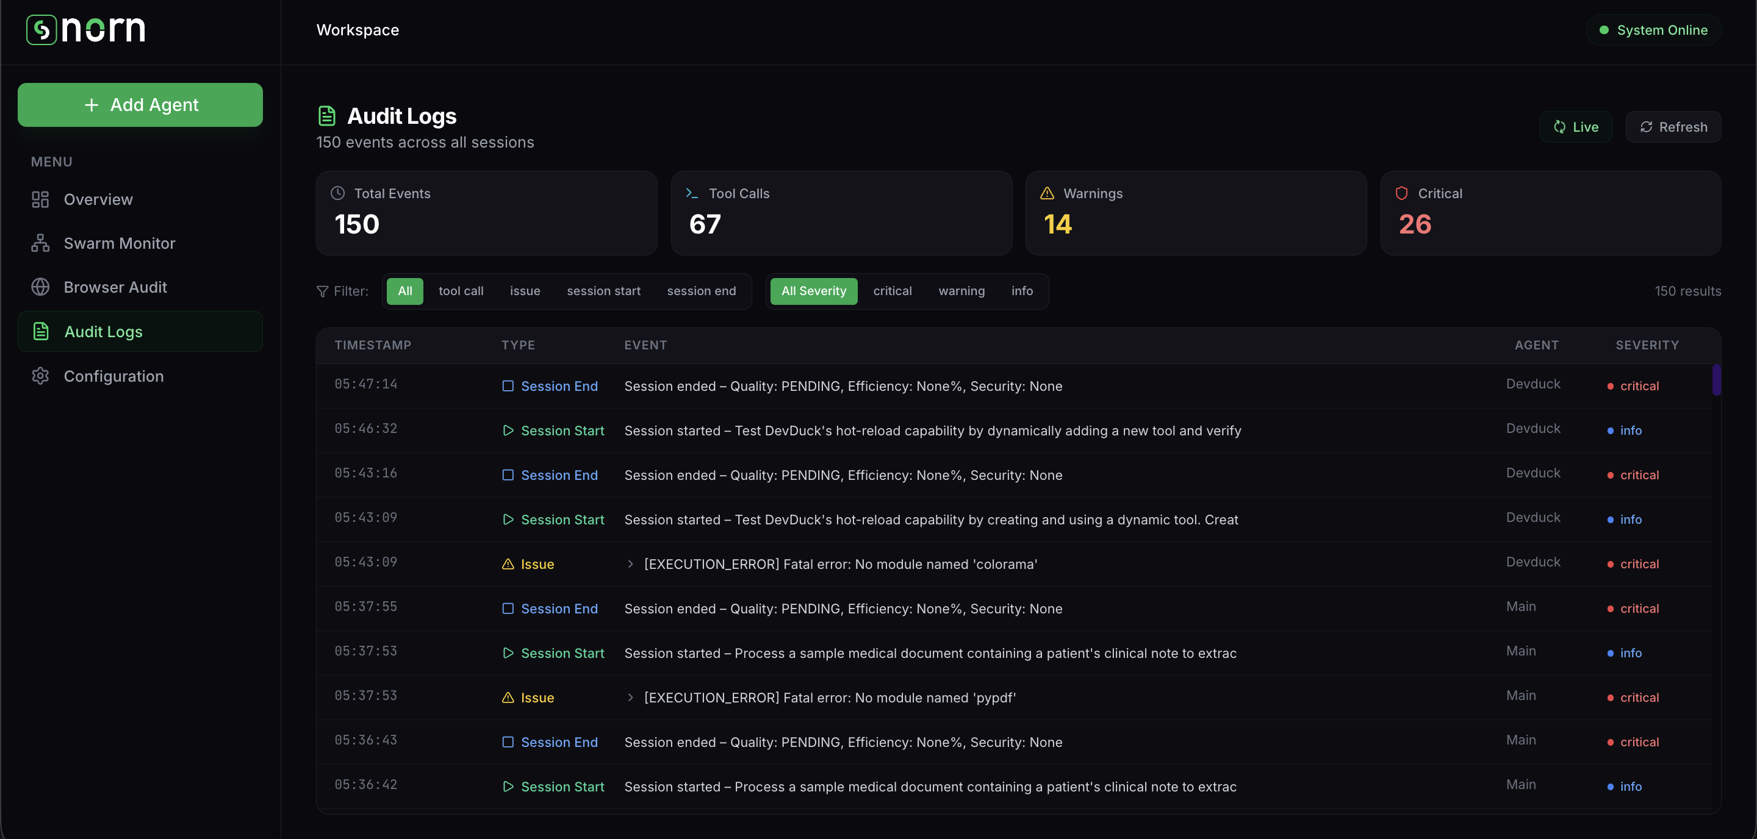
Task: Click the Audit Logs document icon in sidebar
Action: tap(41, 331)
